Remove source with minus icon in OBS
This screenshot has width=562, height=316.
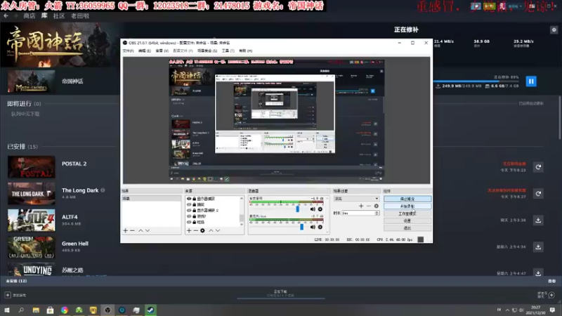point(196,231)
